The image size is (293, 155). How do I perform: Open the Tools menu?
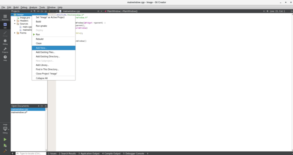pyautogui.click(x=42, y=7)
